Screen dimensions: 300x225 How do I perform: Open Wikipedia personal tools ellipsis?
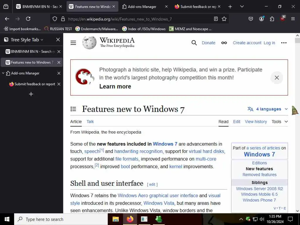tap(284, 43)
